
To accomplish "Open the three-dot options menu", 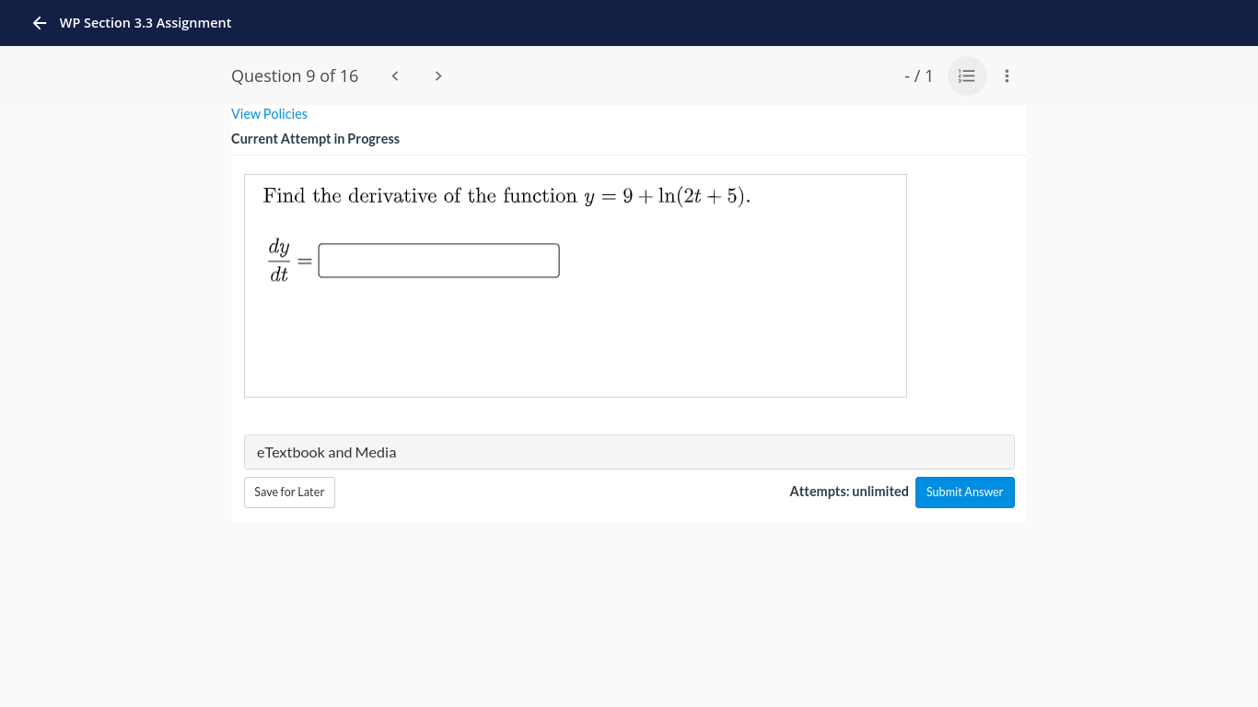I will [x=1007, y=75].
